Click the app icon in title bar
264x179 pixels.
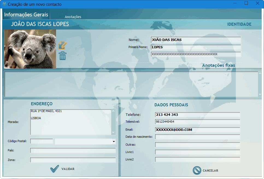click(x=4, y=4)
